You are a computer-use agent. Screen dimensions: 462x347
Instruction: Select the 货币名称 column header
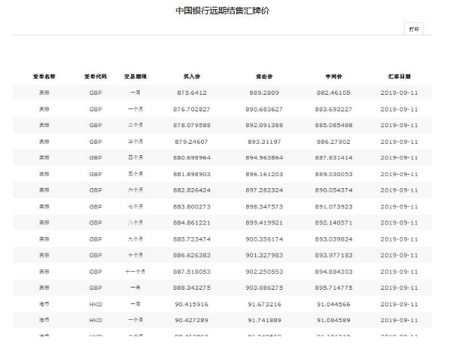tap(44, 76)
